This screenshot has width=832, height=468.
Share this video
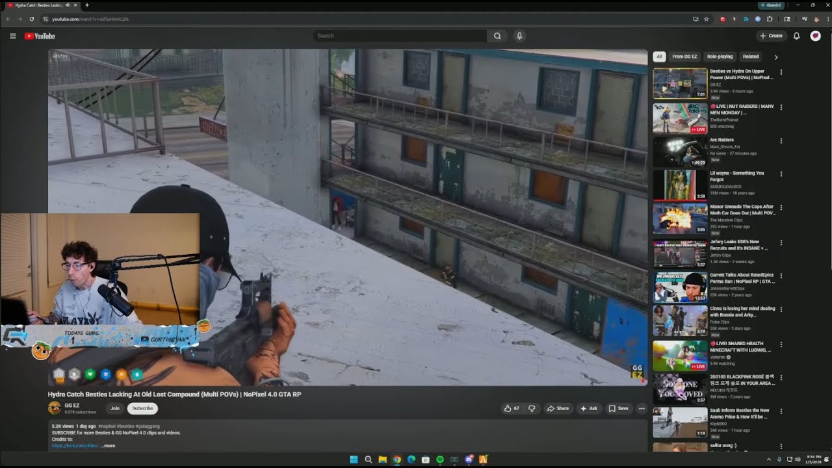click(558, 408)
